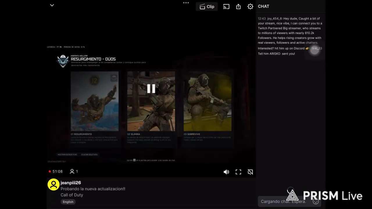View the viewer count indicator
This screenshot has height=209, width=372.
[74, 172]
